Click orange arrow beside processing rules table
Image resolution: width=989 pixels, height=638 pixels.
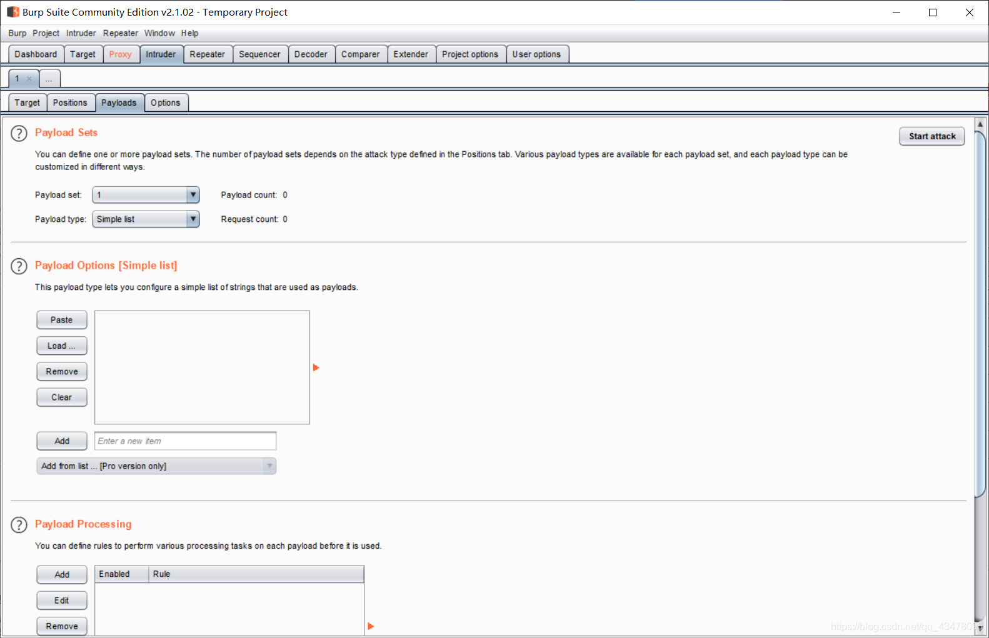(x=371, y=626)
